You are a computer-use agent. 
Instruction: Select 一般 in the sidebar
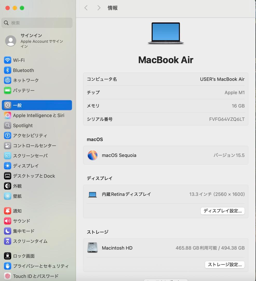click(x=17, y=105)
